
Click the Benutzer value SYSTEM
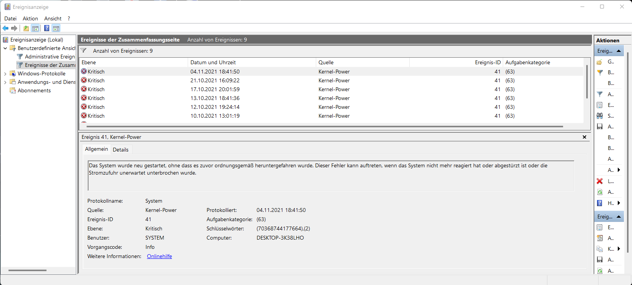(x=155, y=238)
